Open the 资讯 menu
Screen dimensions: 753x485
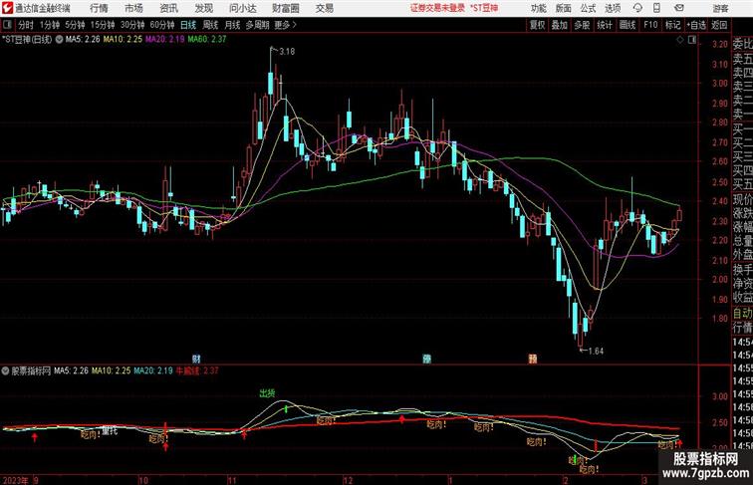[168, 8]
